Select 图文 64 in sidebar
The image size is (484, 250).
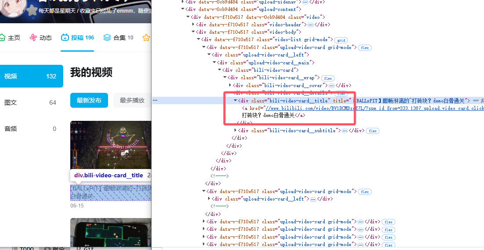coord(30,102)
